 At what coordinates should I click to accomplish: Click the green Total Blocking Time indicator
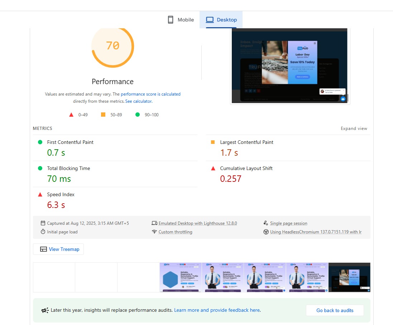click(40, 168)
